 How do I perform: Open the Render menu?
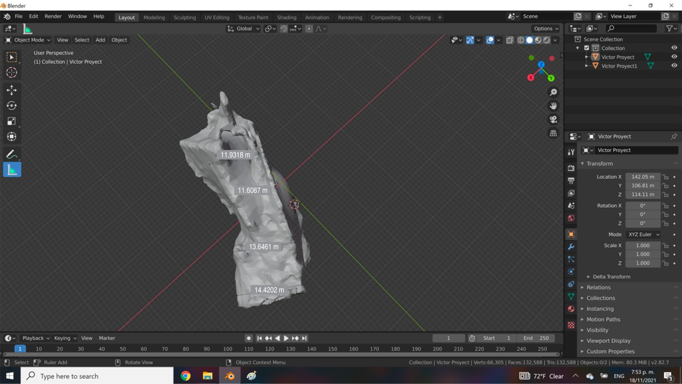click(53, 16)
